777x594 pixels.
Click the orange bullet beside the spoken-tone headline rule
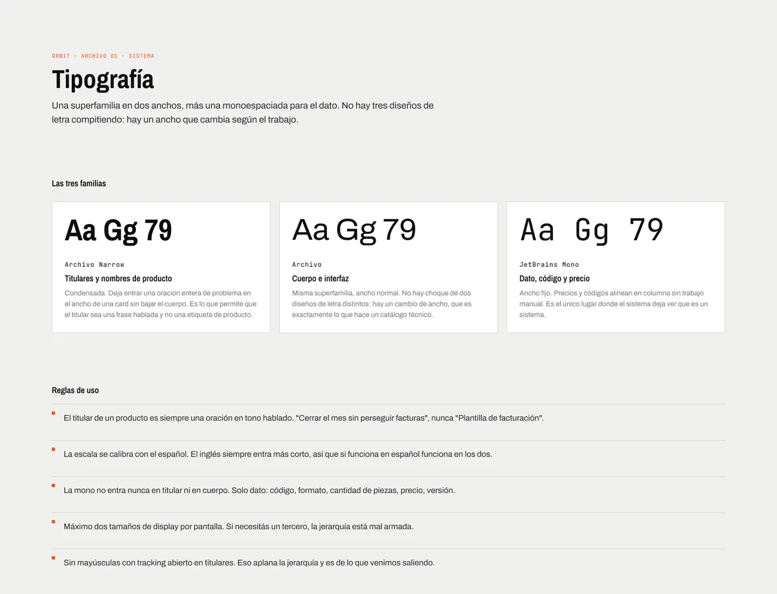point(54,413)
